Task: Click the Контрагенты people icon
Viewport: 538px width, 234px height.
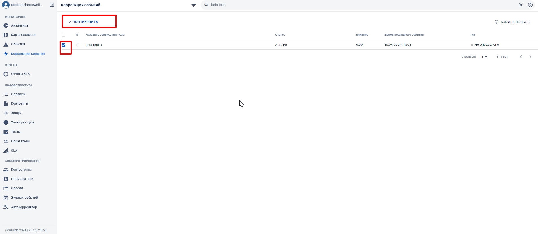Action: coord(6,170)
